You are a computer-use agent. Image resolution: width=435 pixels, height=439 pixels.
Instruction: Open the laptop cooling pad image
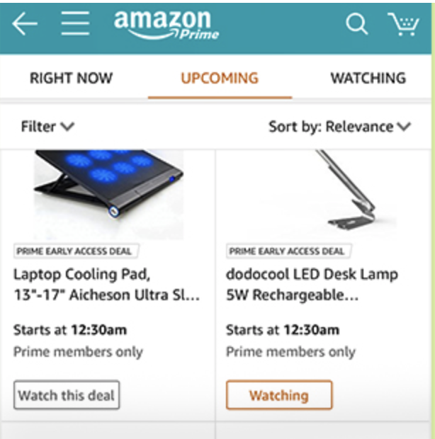point(108,195)
